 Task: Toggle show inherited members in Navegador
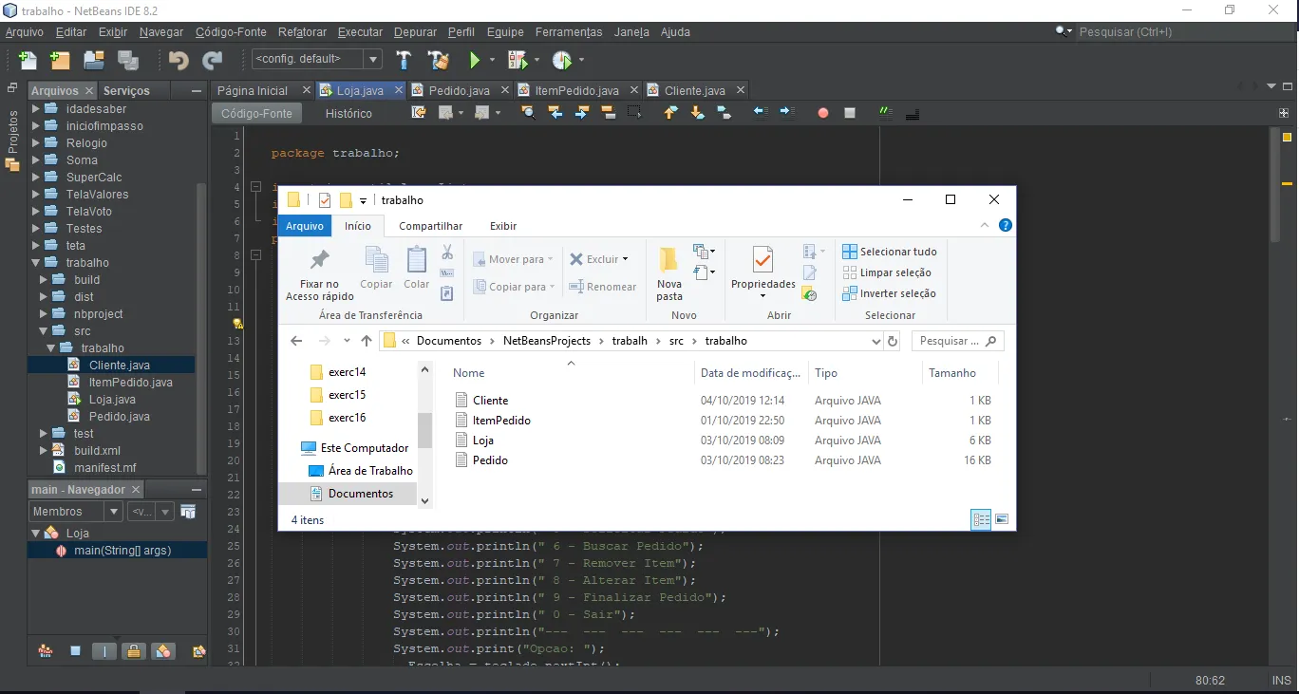click(x=45, y=651)
